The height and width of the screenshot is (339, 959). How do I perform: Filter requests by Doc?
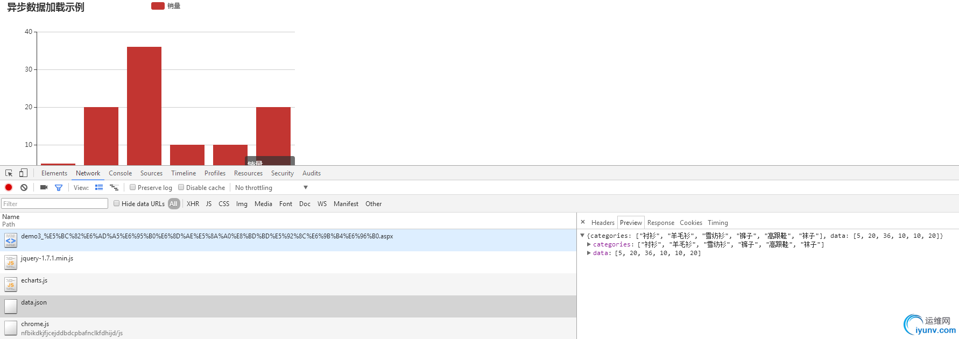point(305,204)
